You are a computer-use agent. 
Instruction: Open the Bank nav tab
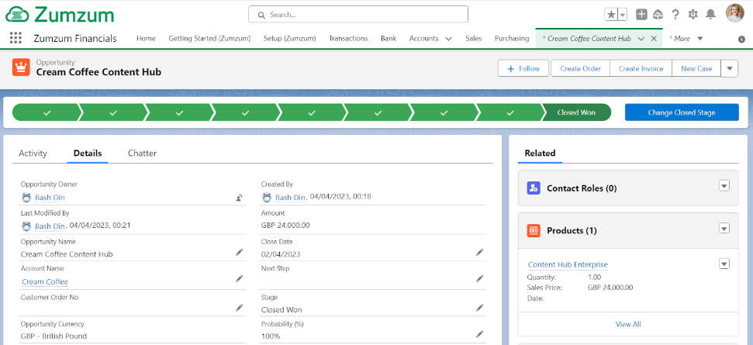389,39
